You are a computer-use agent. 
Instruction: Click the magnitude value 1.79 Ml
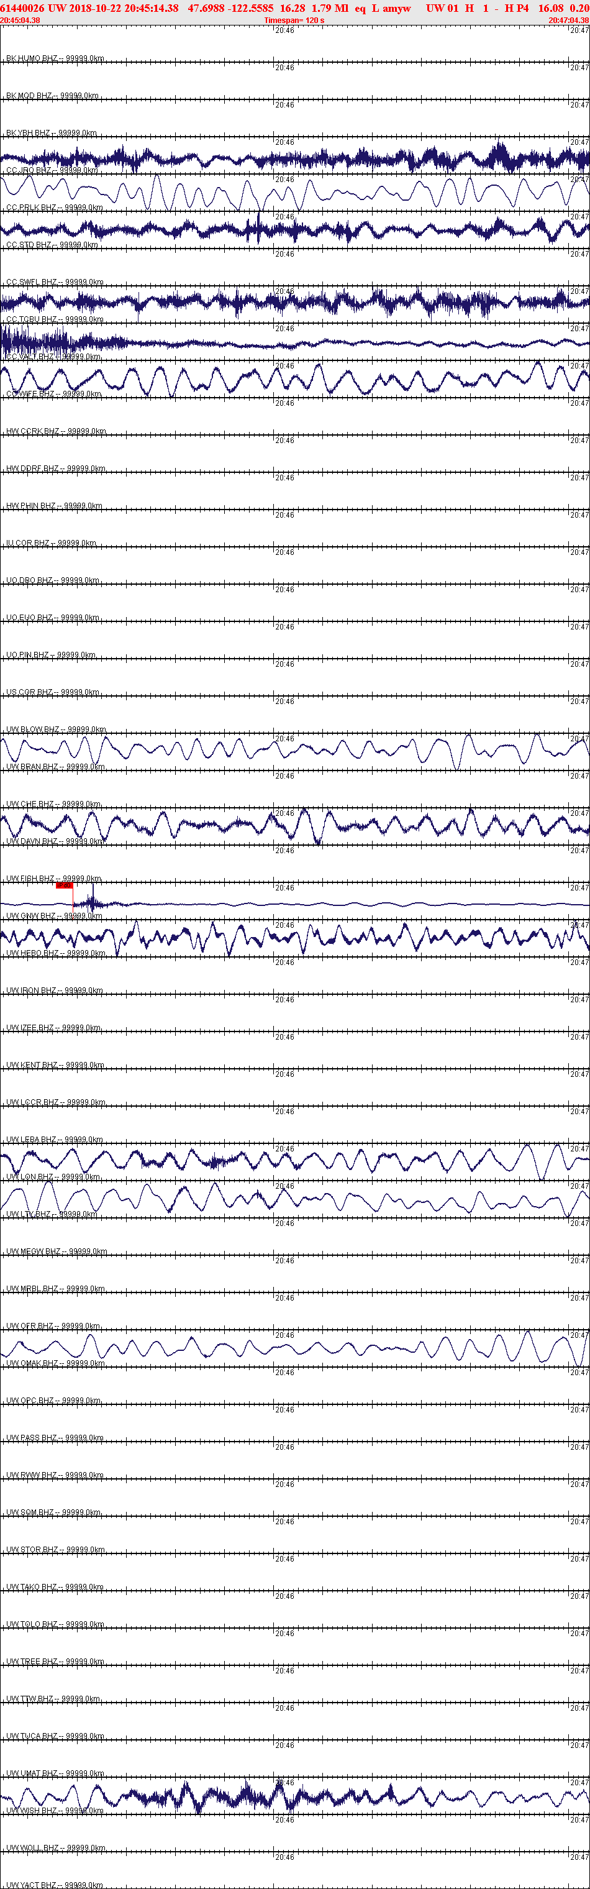[330, 8]
